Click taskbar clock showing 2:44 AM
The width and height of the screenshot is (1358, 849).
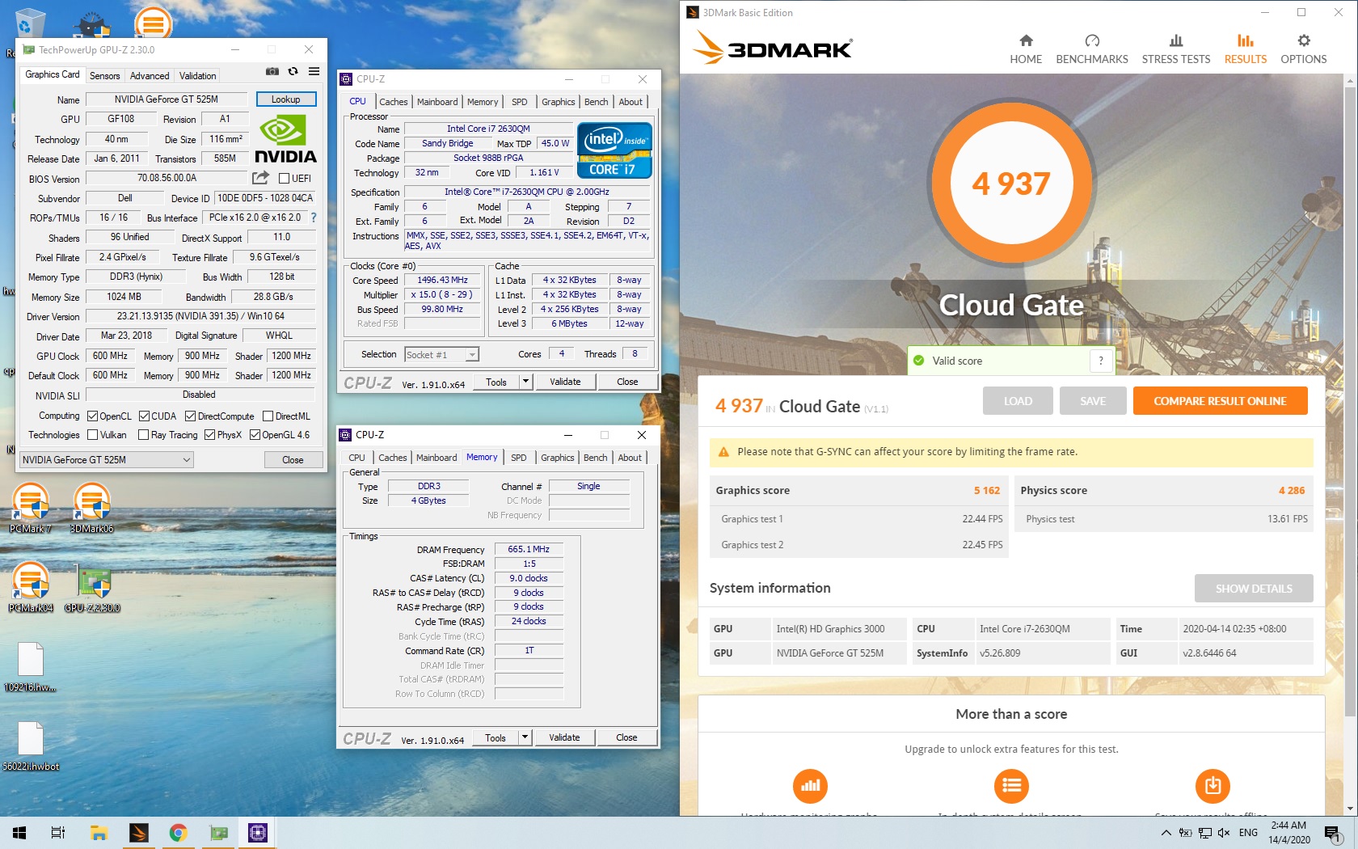pos(1288,832)
